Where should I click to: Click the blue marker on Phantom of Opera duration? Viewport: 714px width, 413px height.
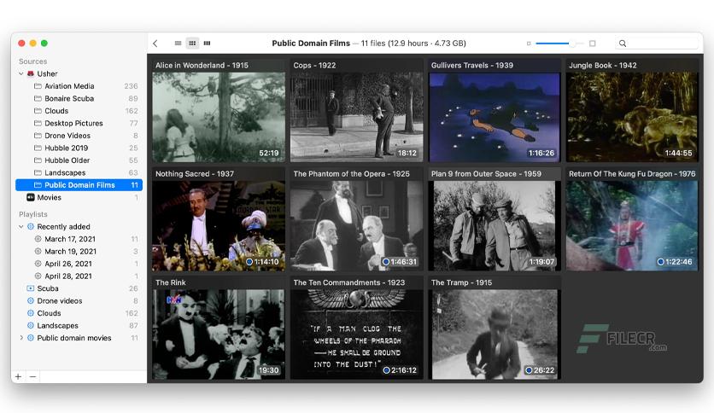pos(386,262)
